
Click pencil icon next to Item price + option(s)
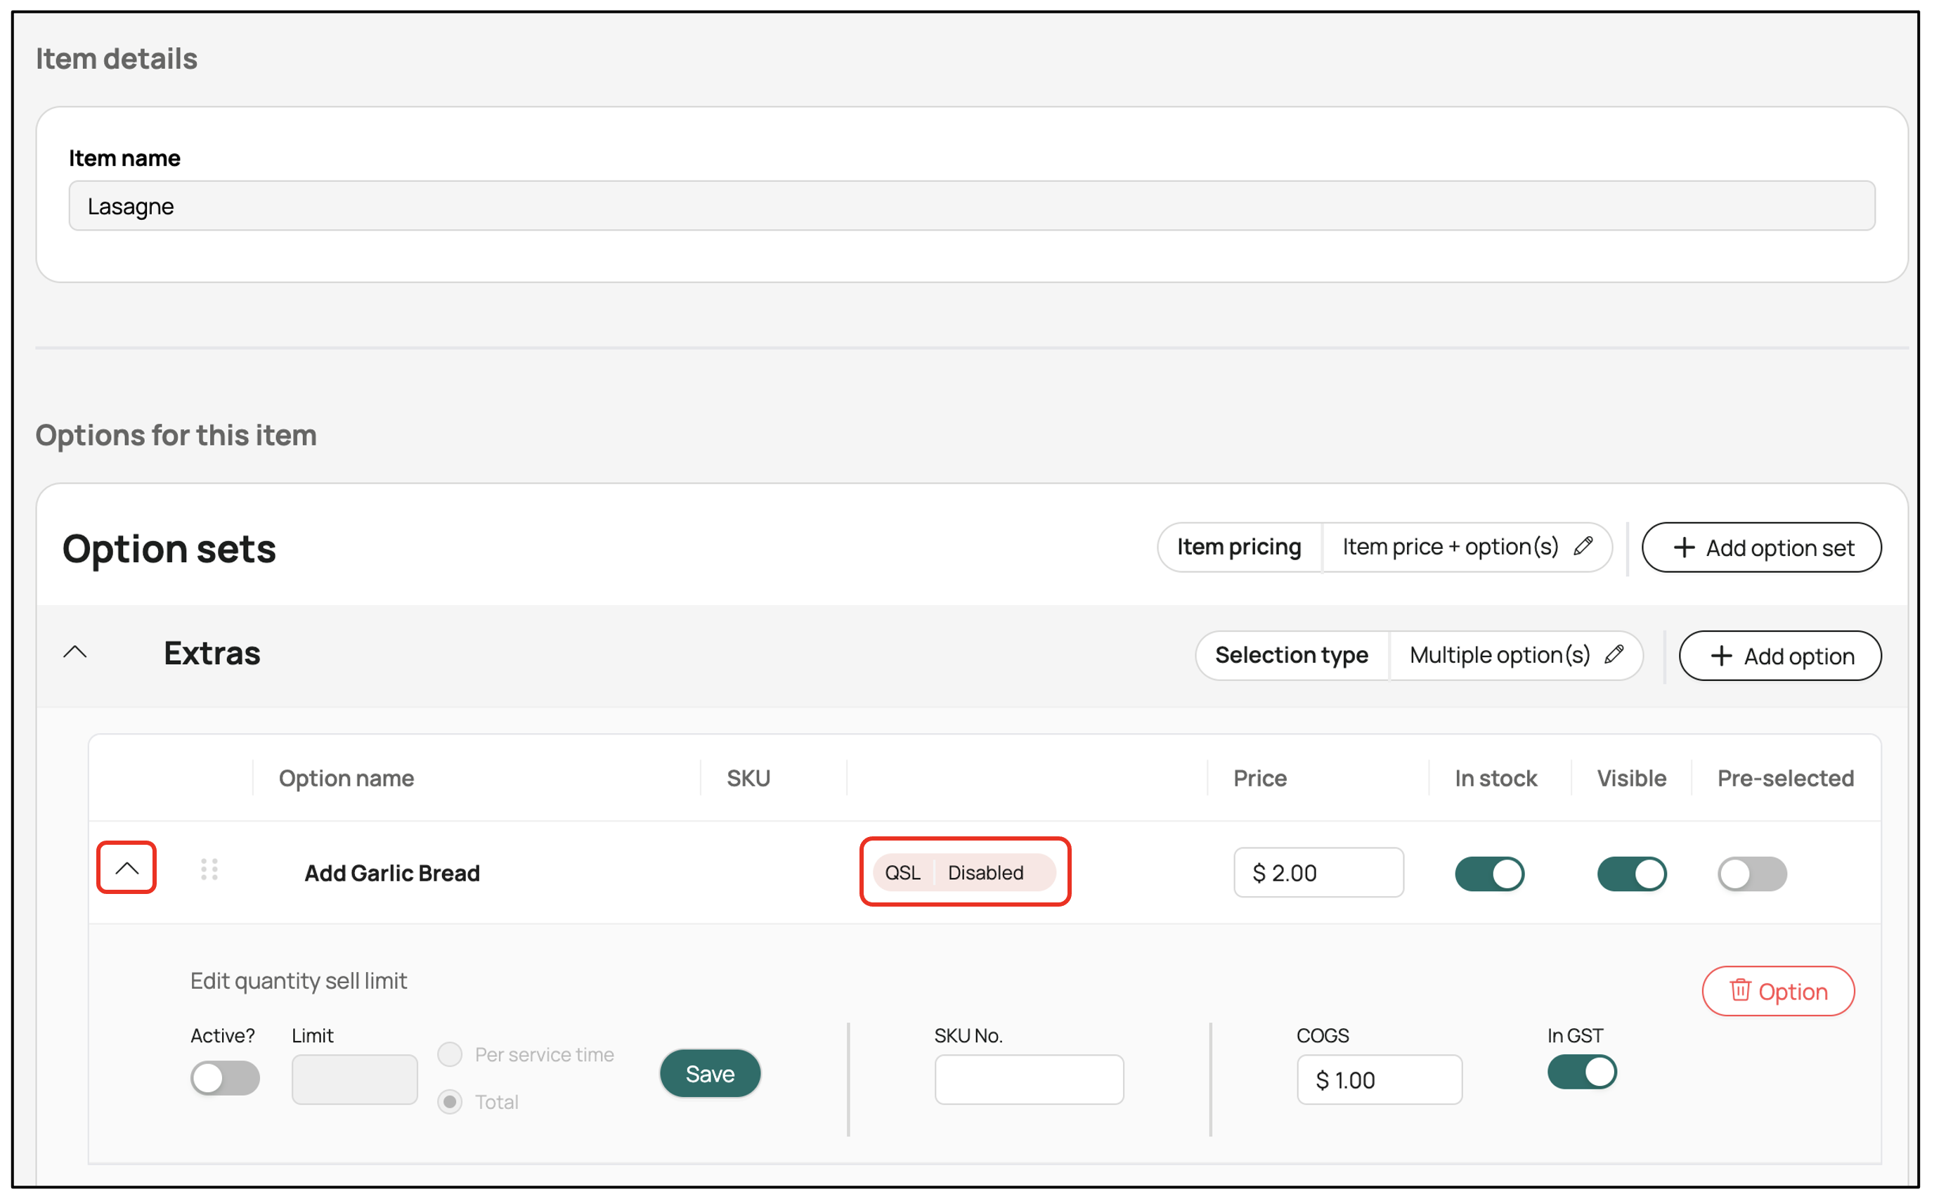coord(1583,546)
